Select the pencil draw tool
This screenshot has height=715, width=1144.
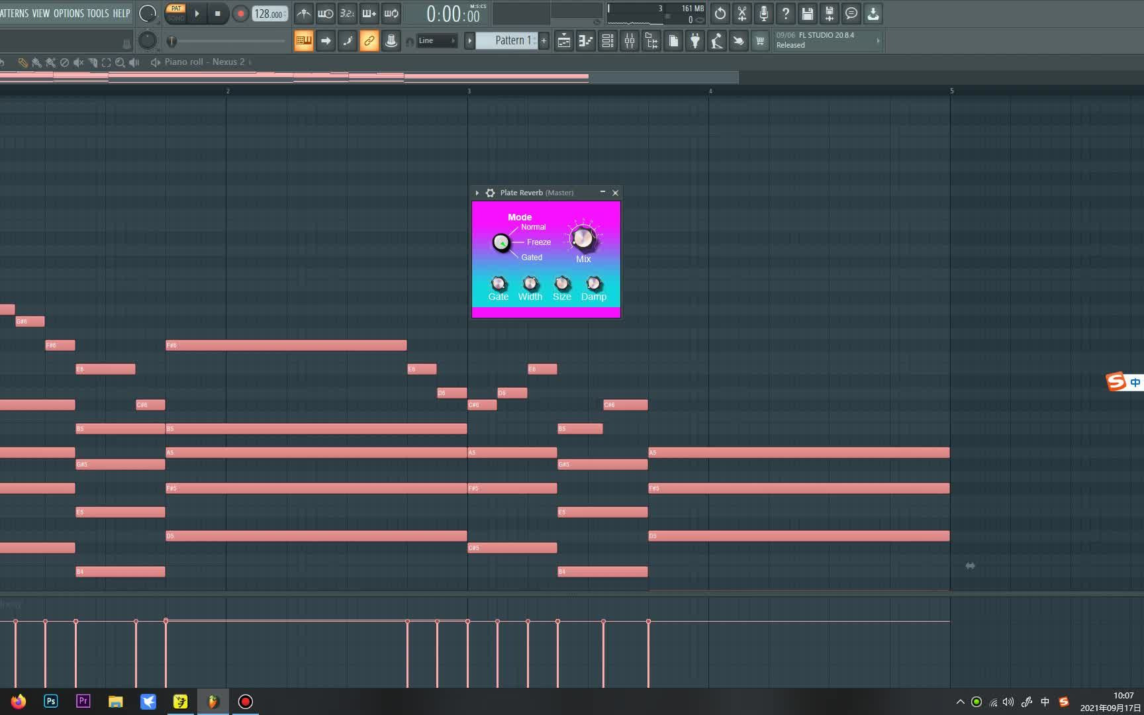23,62
